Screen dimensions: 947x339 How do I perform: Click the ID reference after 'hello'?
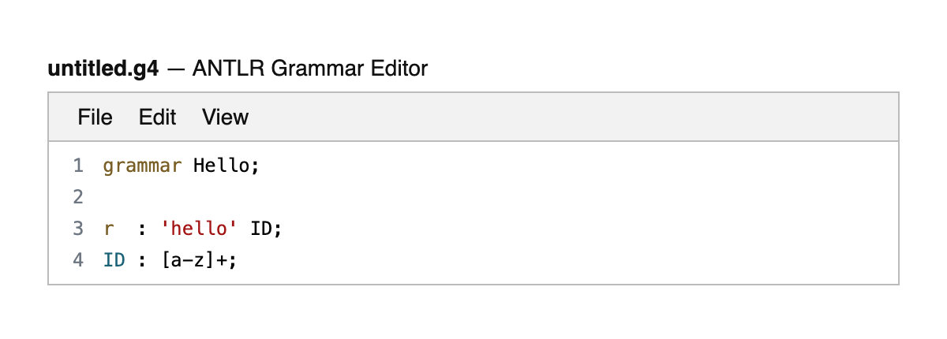(x=262, y=229)
